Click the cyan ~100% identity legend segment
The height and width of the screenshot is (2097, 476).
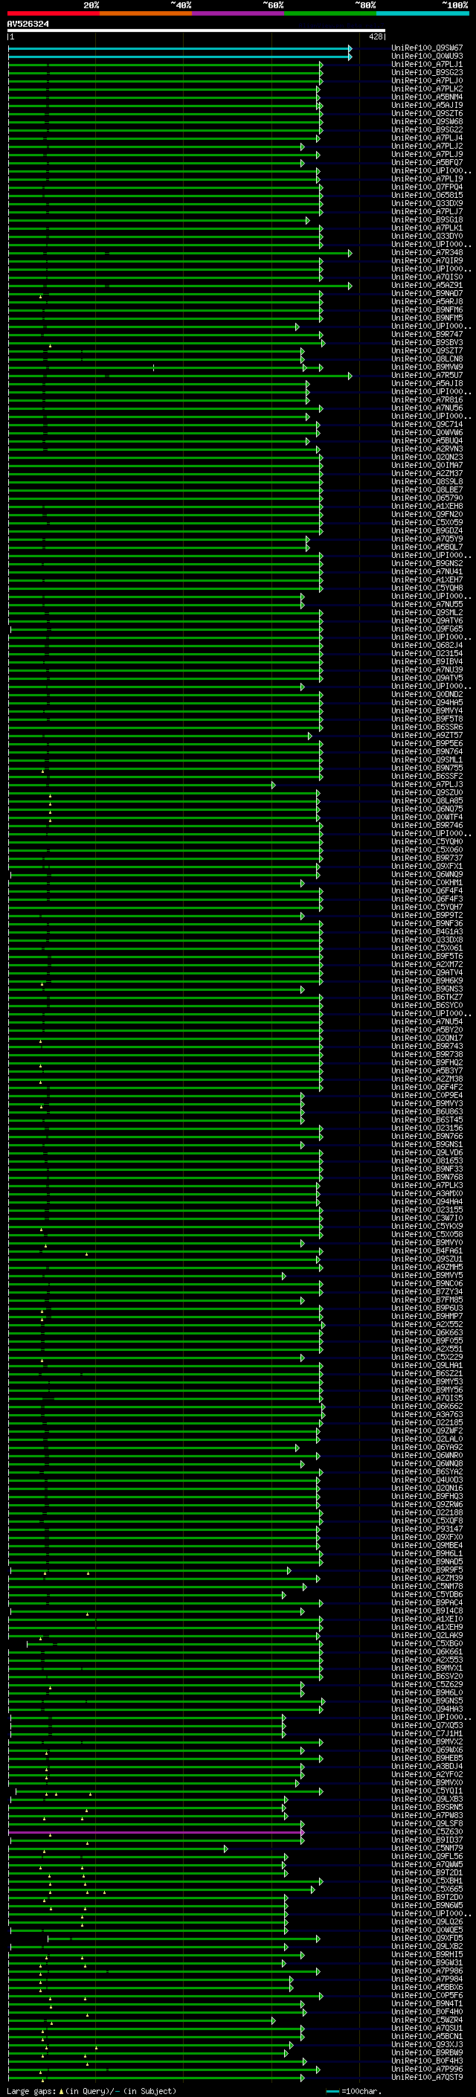point(422,13)
